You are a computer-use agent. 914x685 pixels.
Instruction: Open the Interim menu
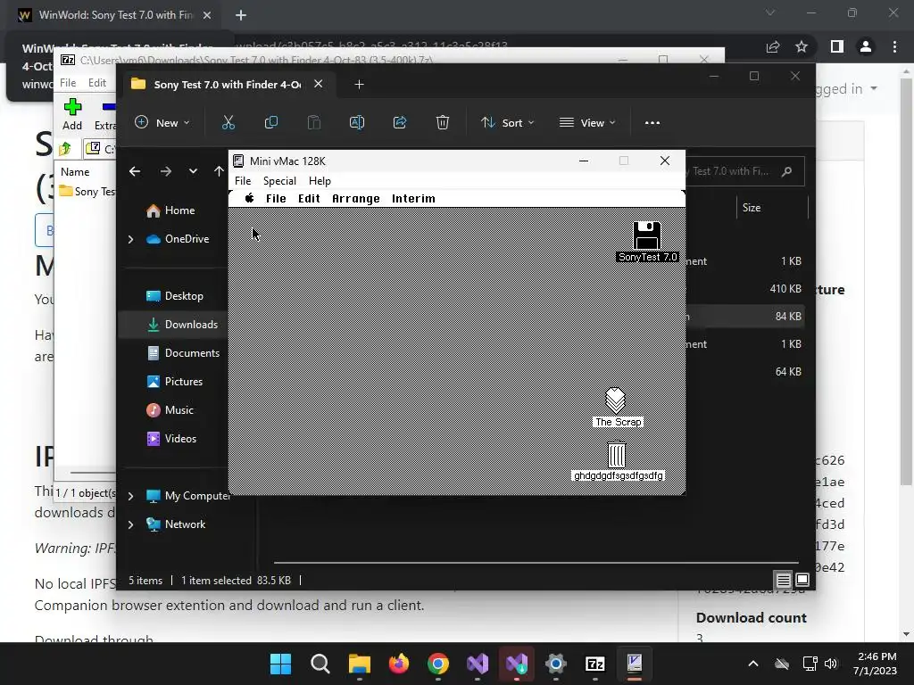coord(413,199)
